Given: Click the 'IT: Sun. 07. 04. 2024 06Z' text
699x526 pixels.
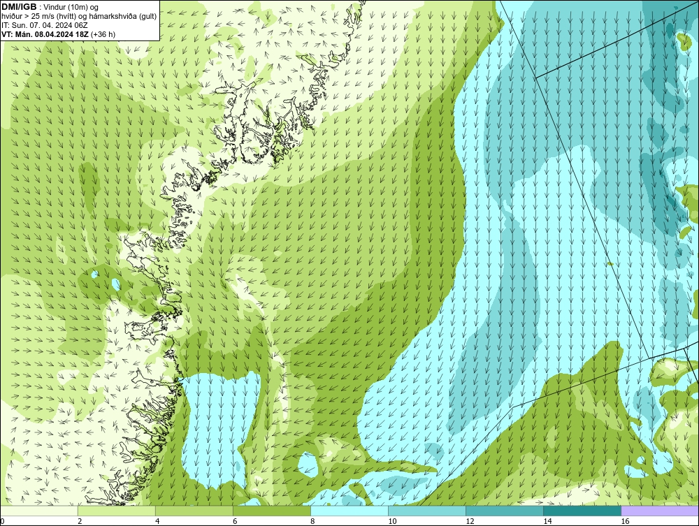Looking at the screenshot, I should point(45,25).
